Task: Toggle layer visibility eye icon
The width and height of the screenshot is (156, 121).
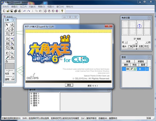Action: coord(128,69)
